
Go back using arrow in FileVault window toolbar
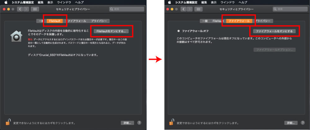click(x=20, y=9)
